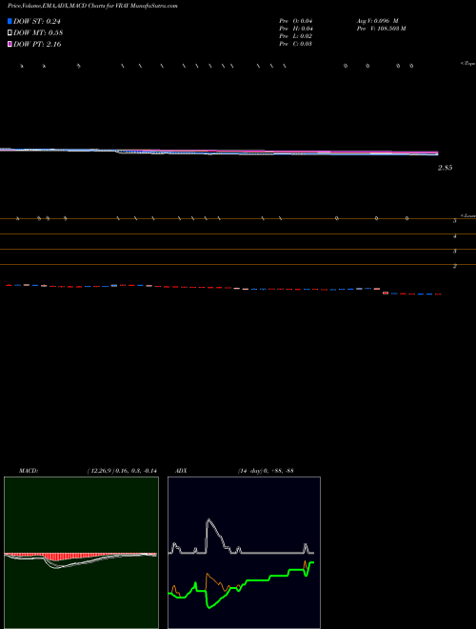Click the 'Pre O: 0.04' value
476x629 pixels.
pyautogui.click(x=296, y=21)
